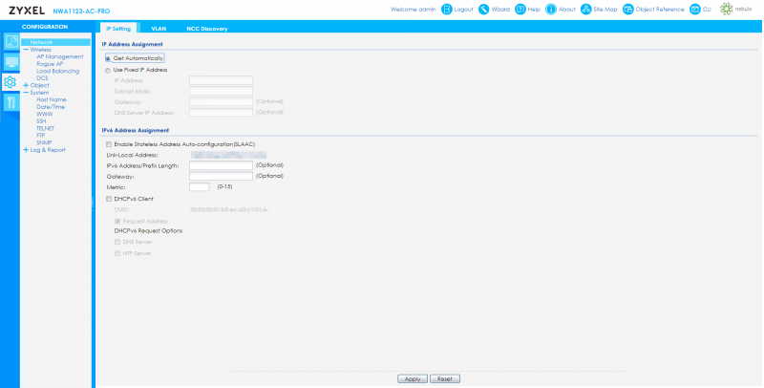Click the ZYXEL logo
The height and width of the screenshot is (388, 764).
(x=27, y=11)
